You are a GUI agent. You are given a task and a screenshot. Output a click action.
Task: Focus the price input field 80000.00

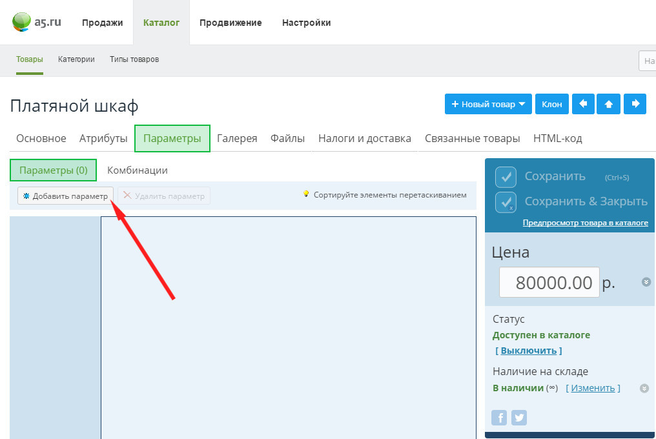click(x=549, y=283)
